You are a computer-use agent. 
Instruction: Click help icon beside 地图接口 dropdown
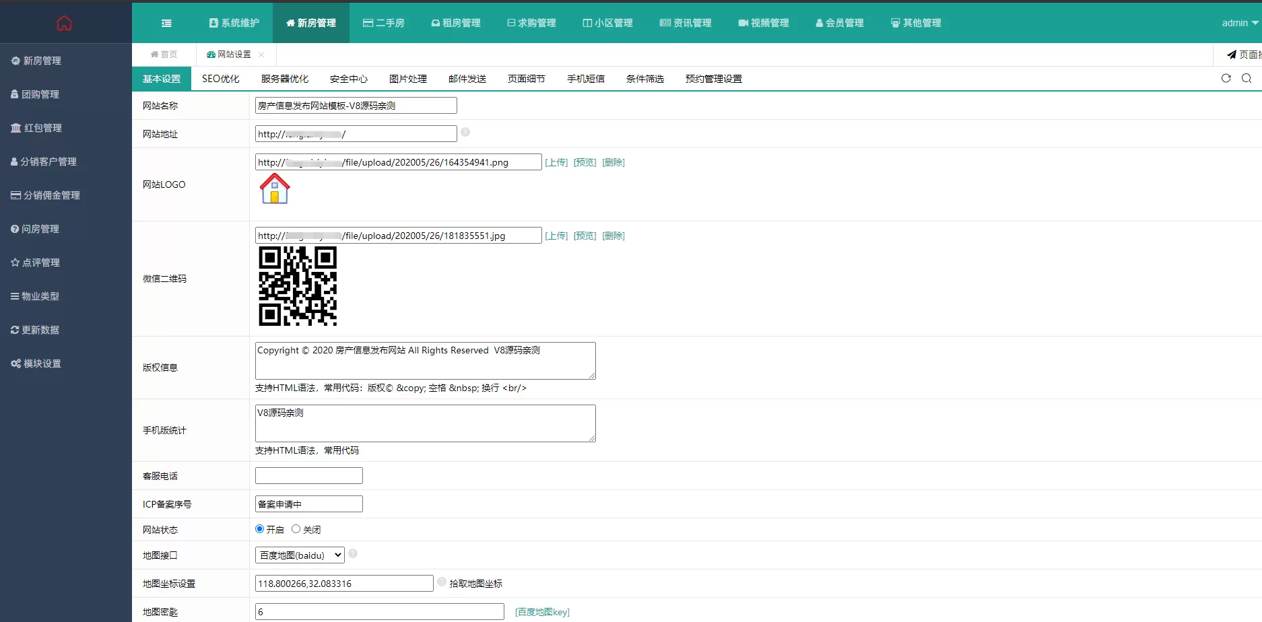(353, 553)
